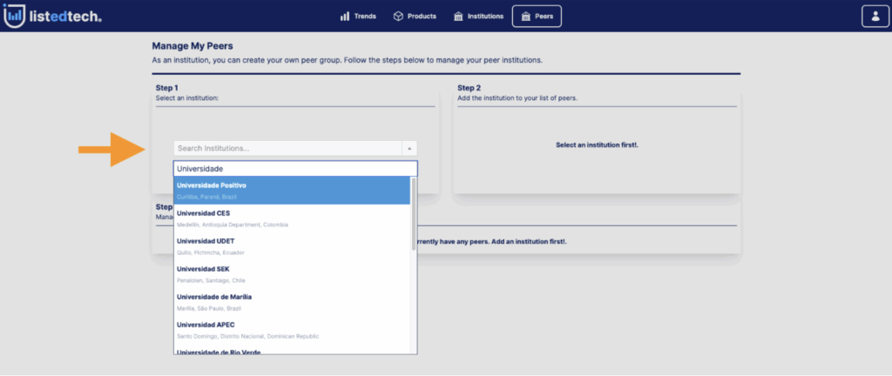Open the user account icon button
The width and height of the screenshot is (892, 376).
pos(875,16)
